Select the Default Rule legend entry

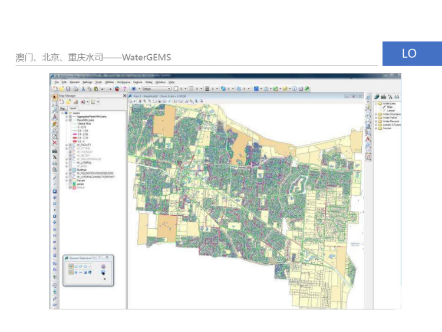pyautogui.click(x=84, y=124)
